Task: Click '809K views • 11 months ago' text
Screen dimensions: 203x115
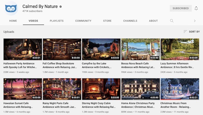Action: point(135,112)
